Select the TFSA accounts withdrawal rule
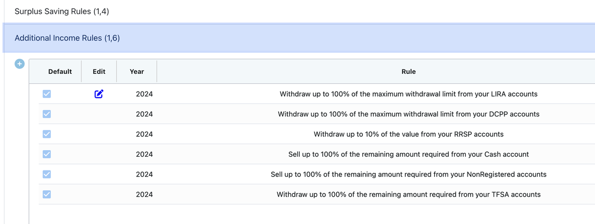Image resolution: width=595 pixels, height=224 pixels. (408, 194)
